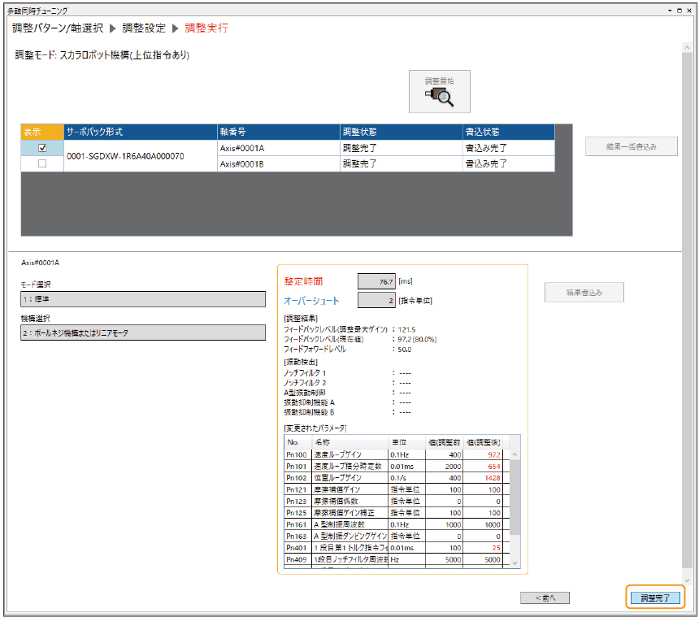The image size is (699, 617).
Task: Uncheck the display checkbox for Axis#0001A
Action: point(42,148)
